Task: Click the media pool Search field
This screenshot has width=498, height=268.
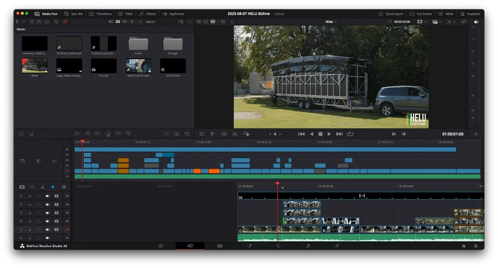Action: (x=160, y=22)
